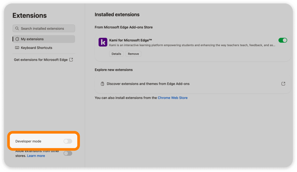Click Explore new extensions heading
The image size is (297, 172).
point(113,70)
